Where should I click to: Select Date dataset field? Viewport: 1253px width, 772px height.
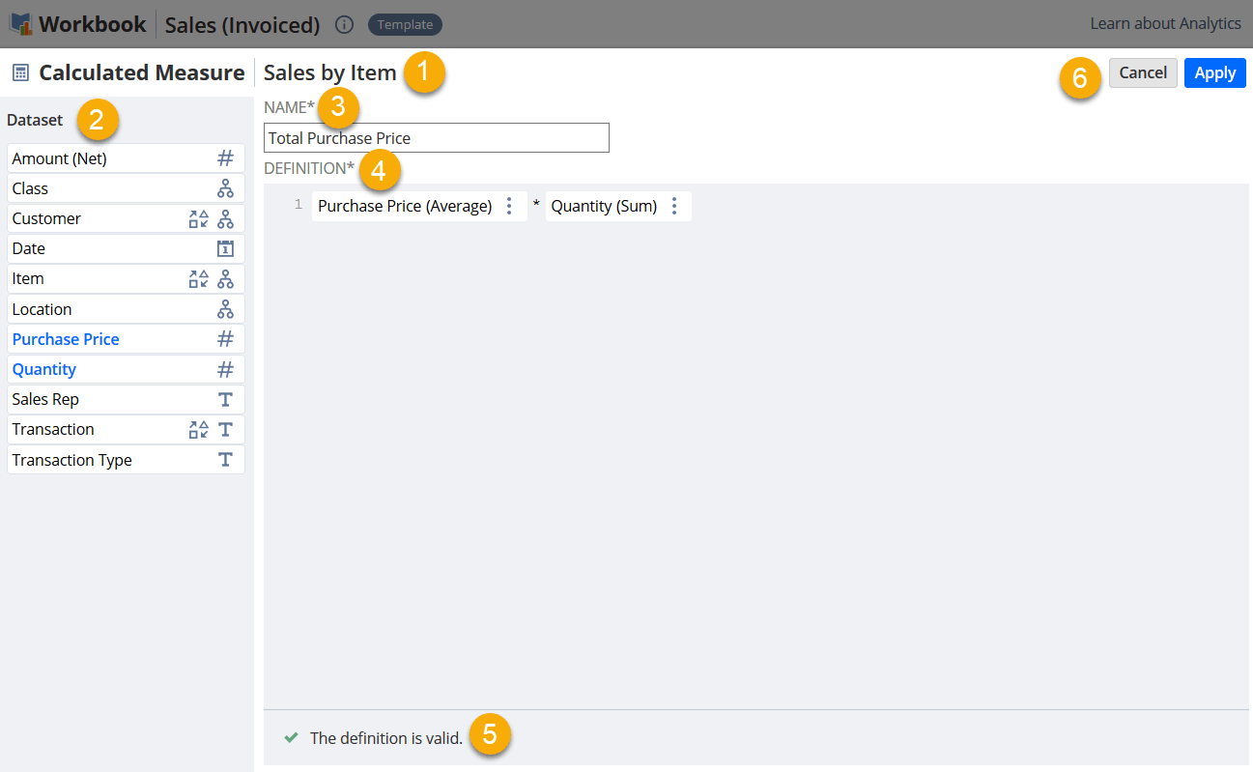coord(126,248)
